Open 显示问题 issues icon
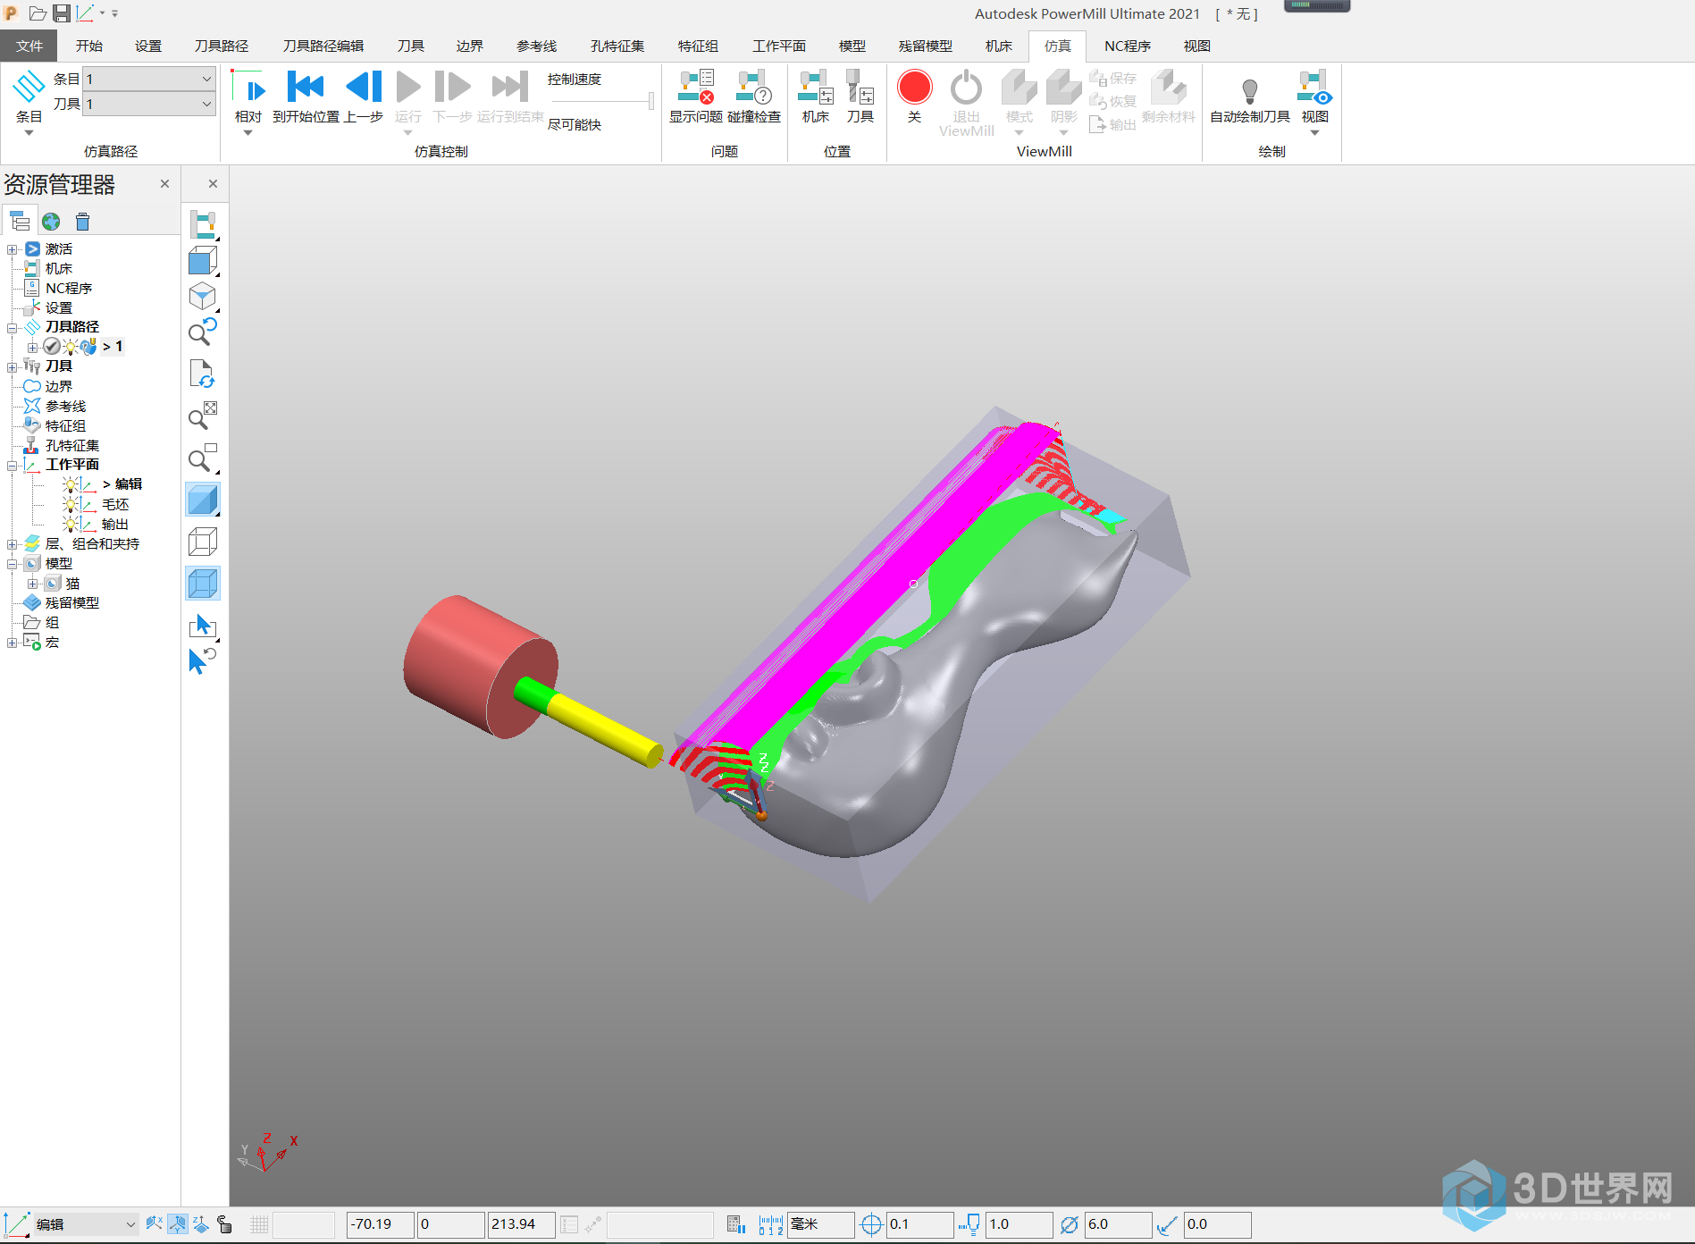The height and width of the screenshot is (1244, 1695). point(695,88)
